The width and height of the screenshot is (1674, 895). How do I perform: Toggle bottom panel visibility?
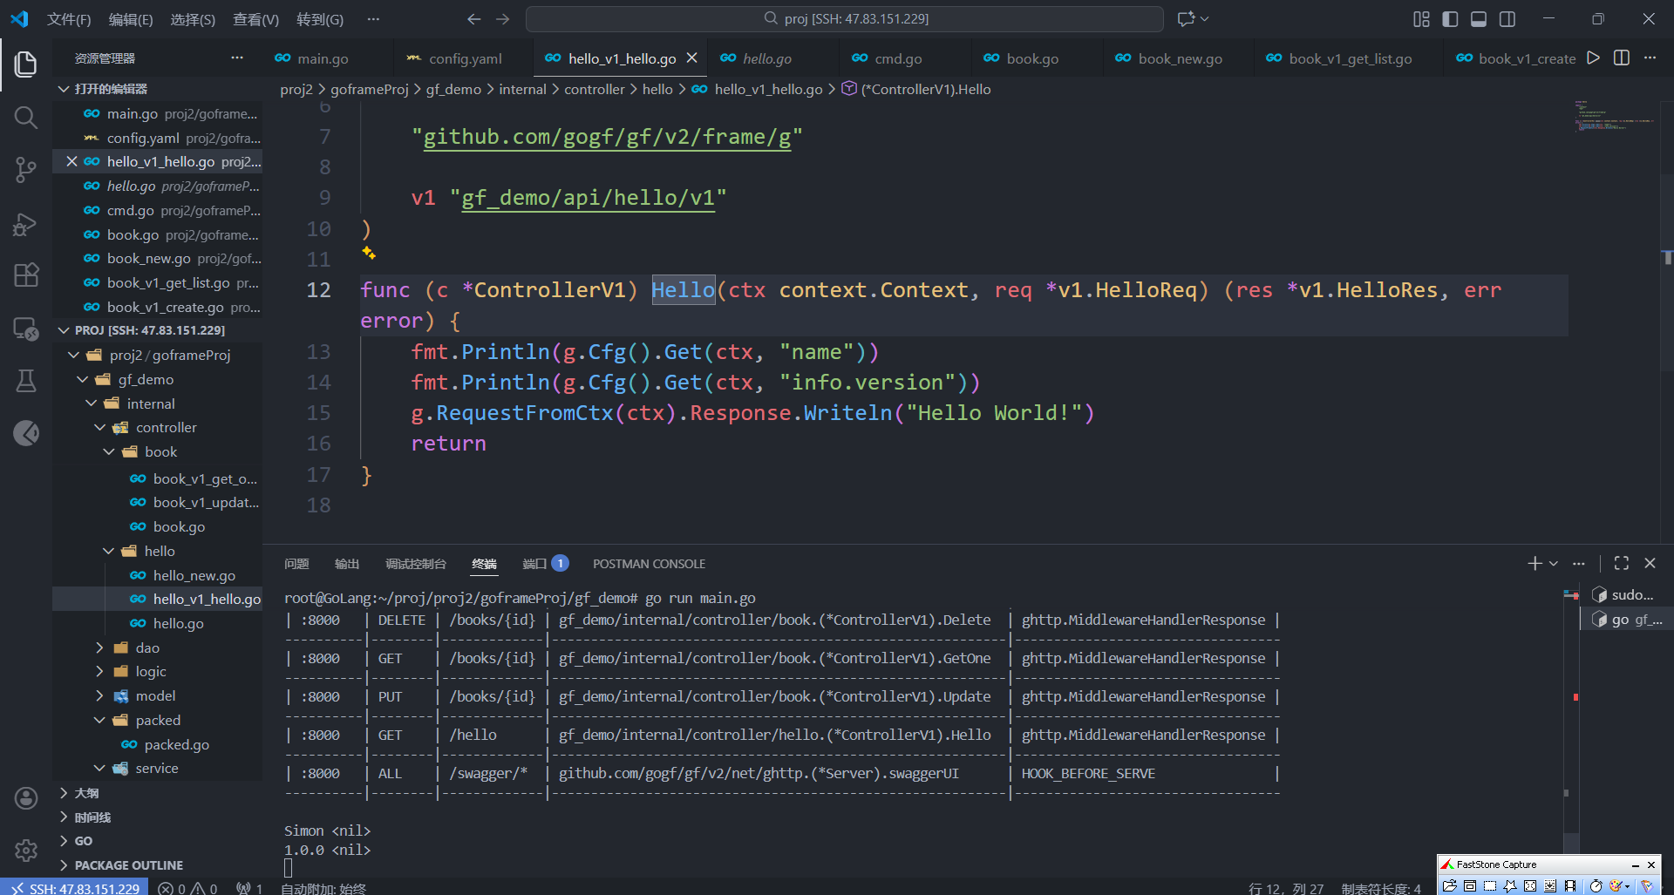point(1479,19)
